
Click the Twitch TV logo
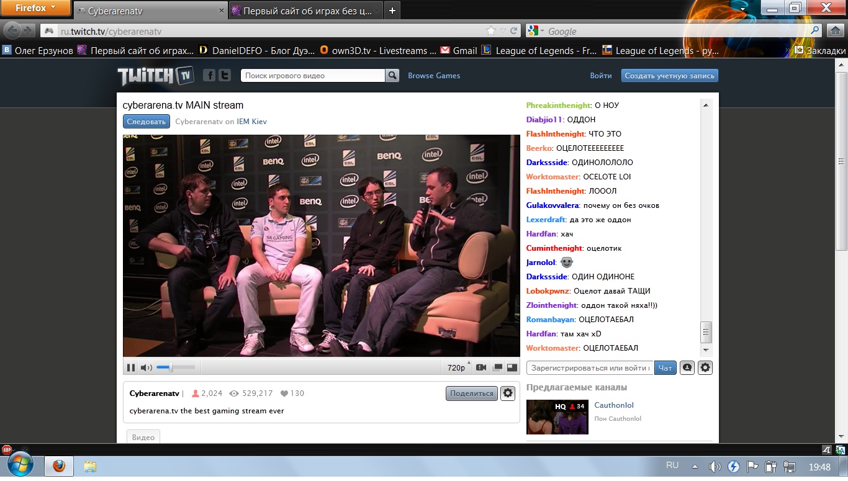pos(156,76)
